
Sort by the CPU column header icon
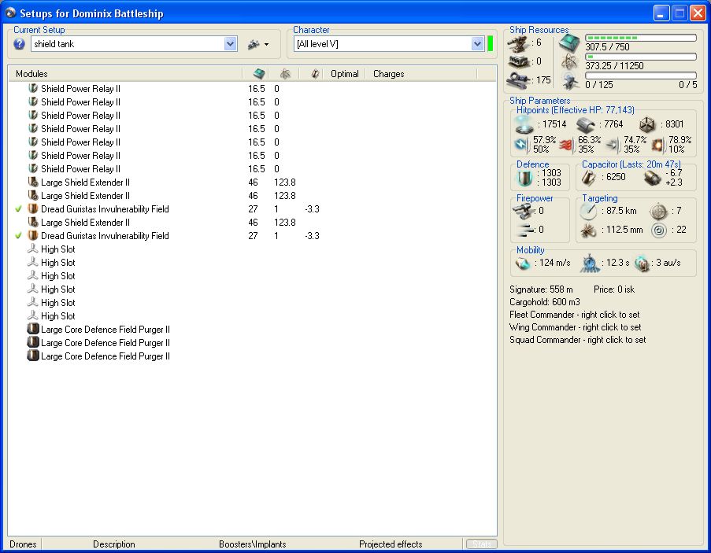tap(259, 74)
